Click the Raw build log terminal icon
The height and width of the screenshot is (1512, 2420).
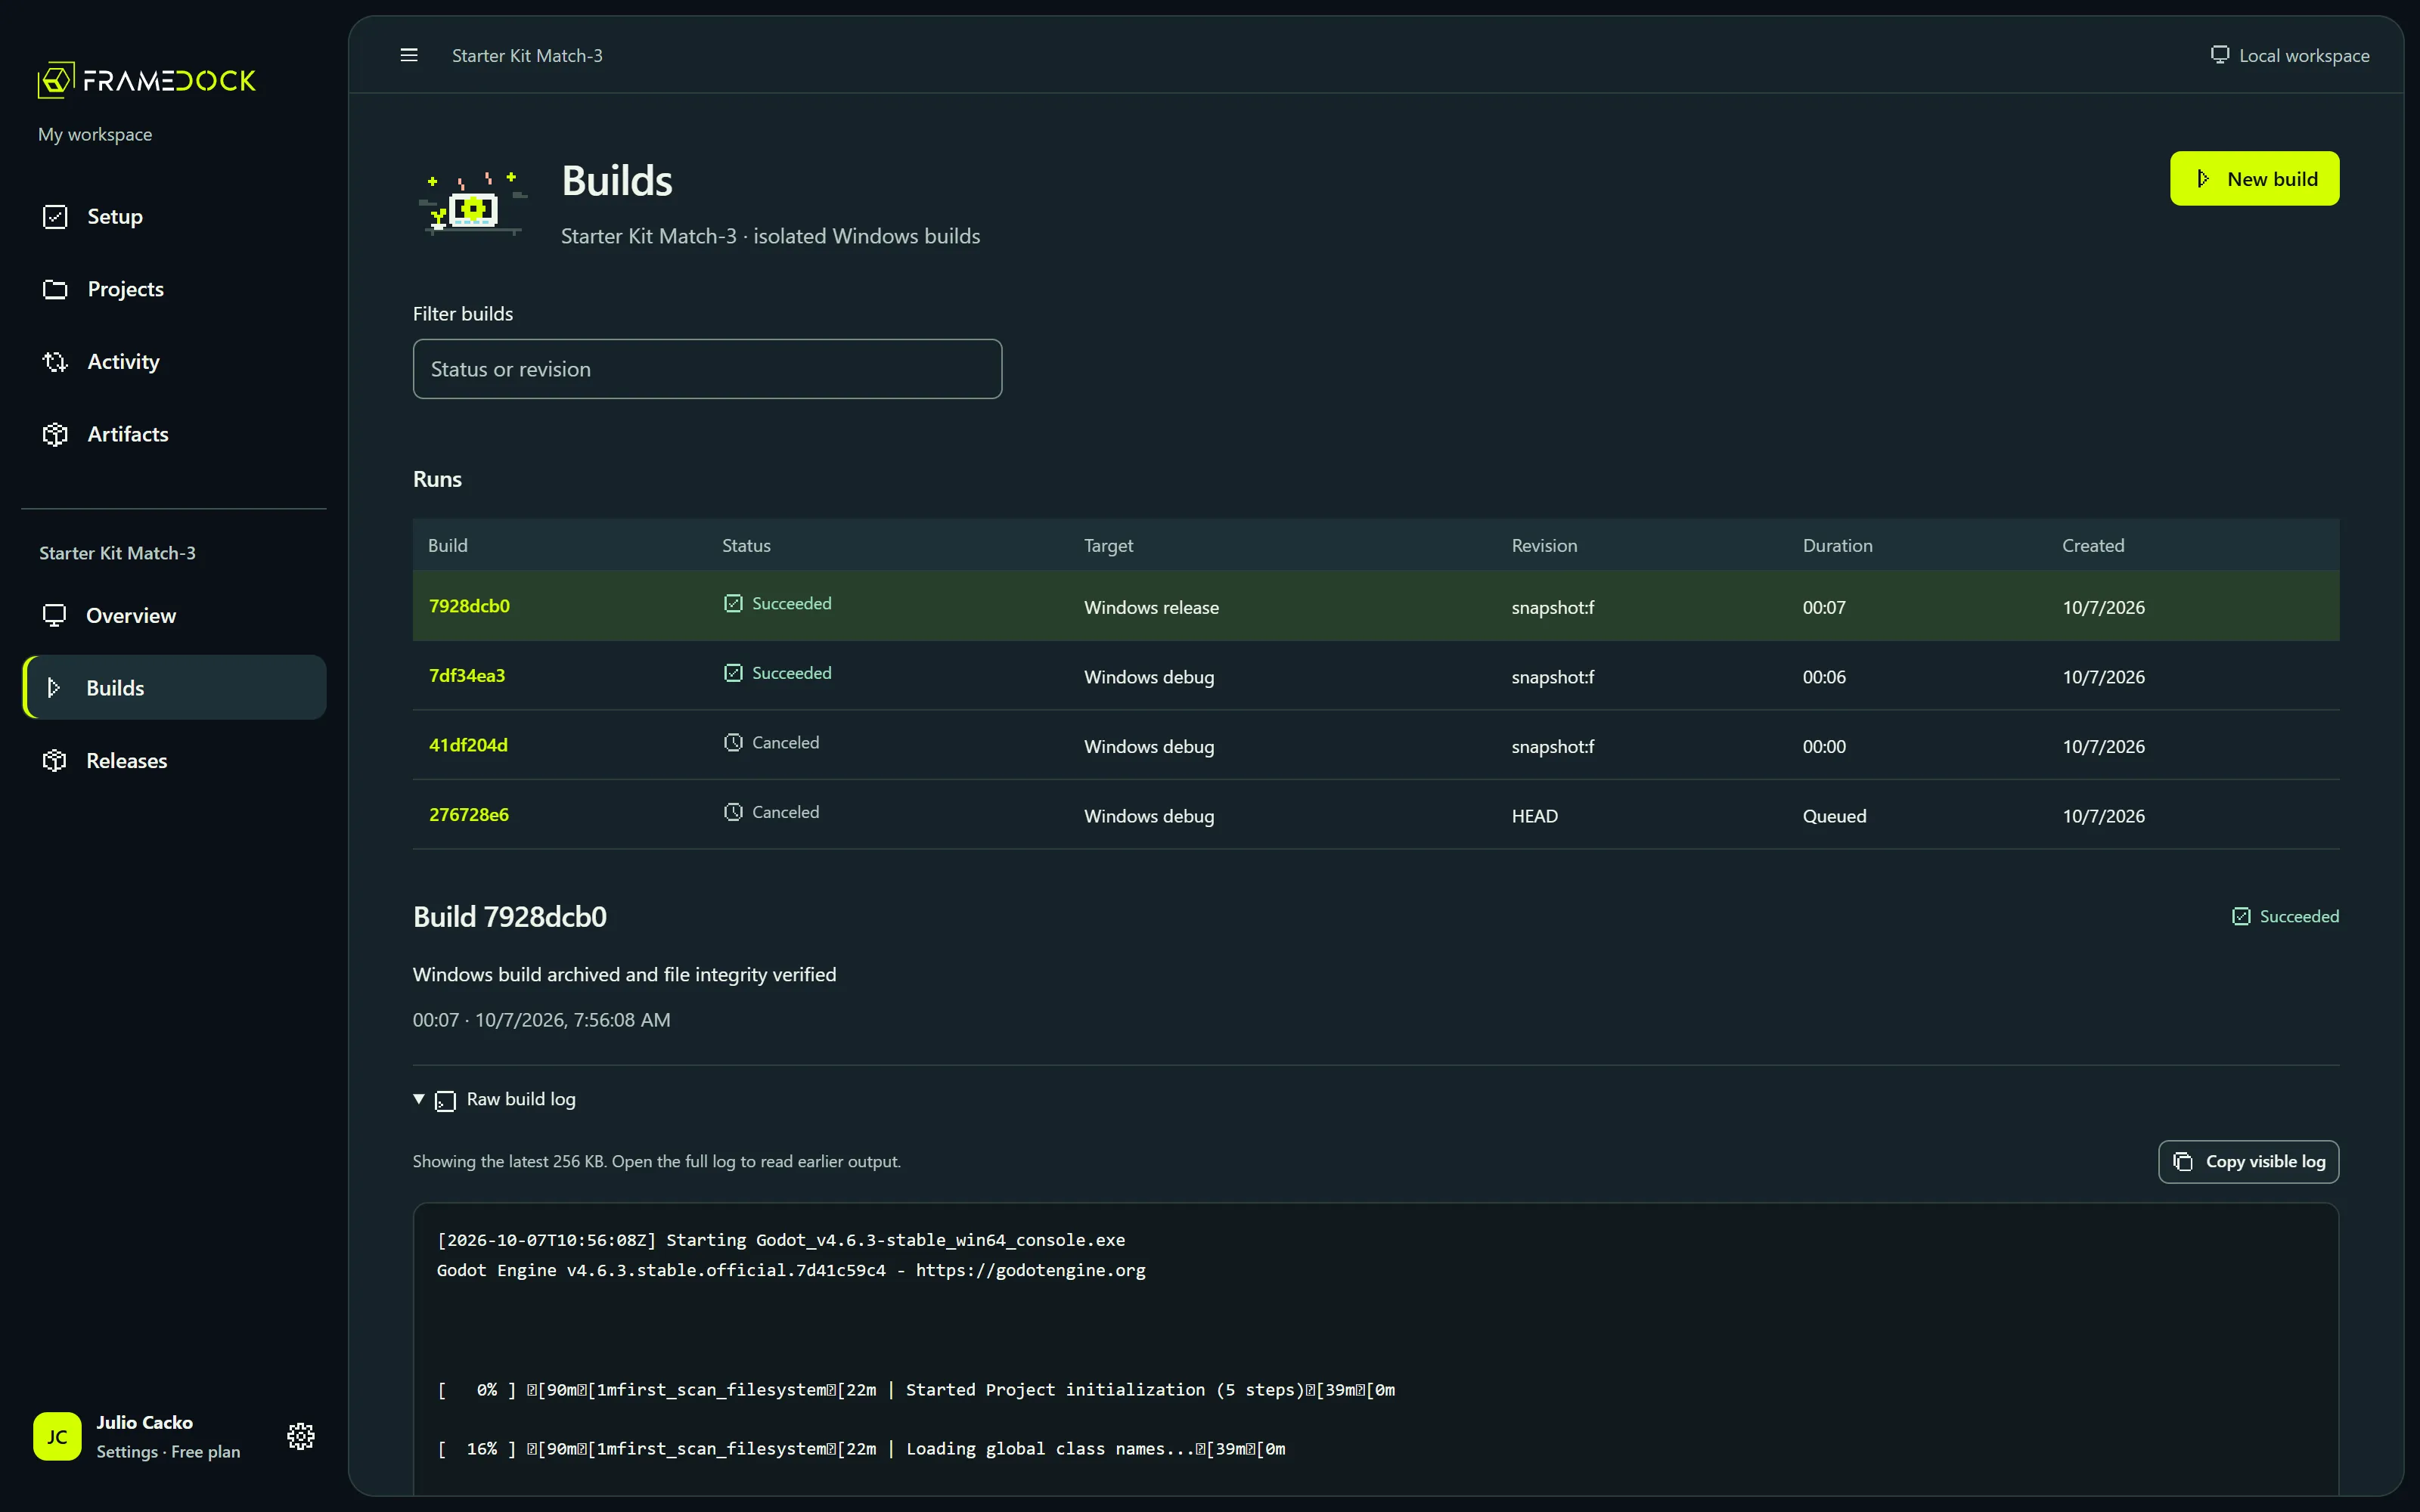tap(446, 1100)
